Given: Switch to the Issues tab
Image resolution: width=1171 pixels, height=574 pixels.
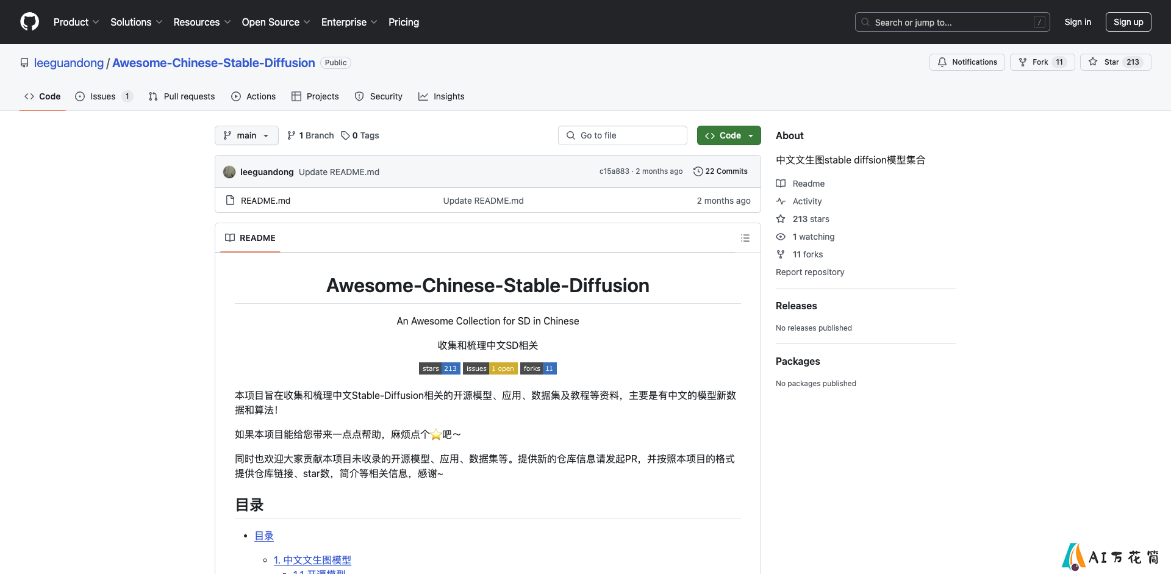Looking at the screenshot, I should (103, 96).
